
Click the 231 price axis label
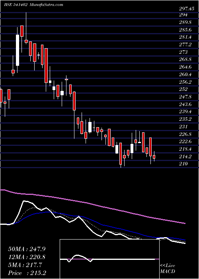pyautogui.click(x=183, y=127)
